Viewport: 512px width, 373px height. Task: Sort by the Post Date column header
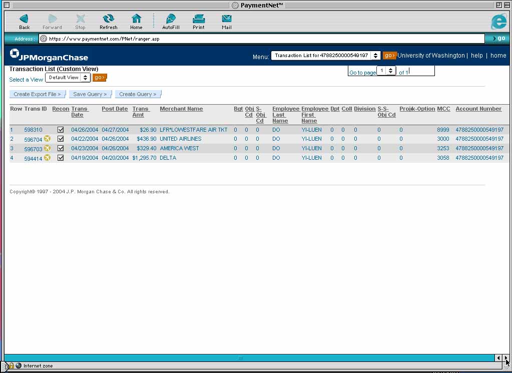click(115, 109)
